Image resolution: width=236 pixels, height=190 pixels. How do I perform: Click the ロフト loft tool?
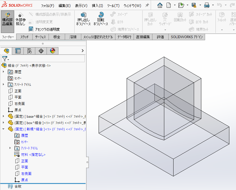point(117,22)
